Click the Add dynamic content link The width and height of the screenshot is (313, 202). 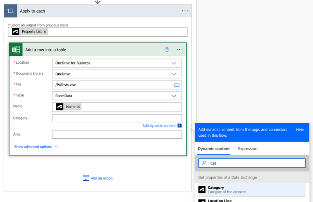159,126
